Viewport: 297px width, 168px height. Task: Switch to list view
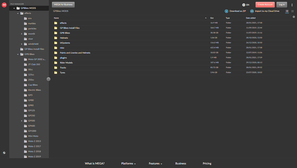tap(287, 11)
